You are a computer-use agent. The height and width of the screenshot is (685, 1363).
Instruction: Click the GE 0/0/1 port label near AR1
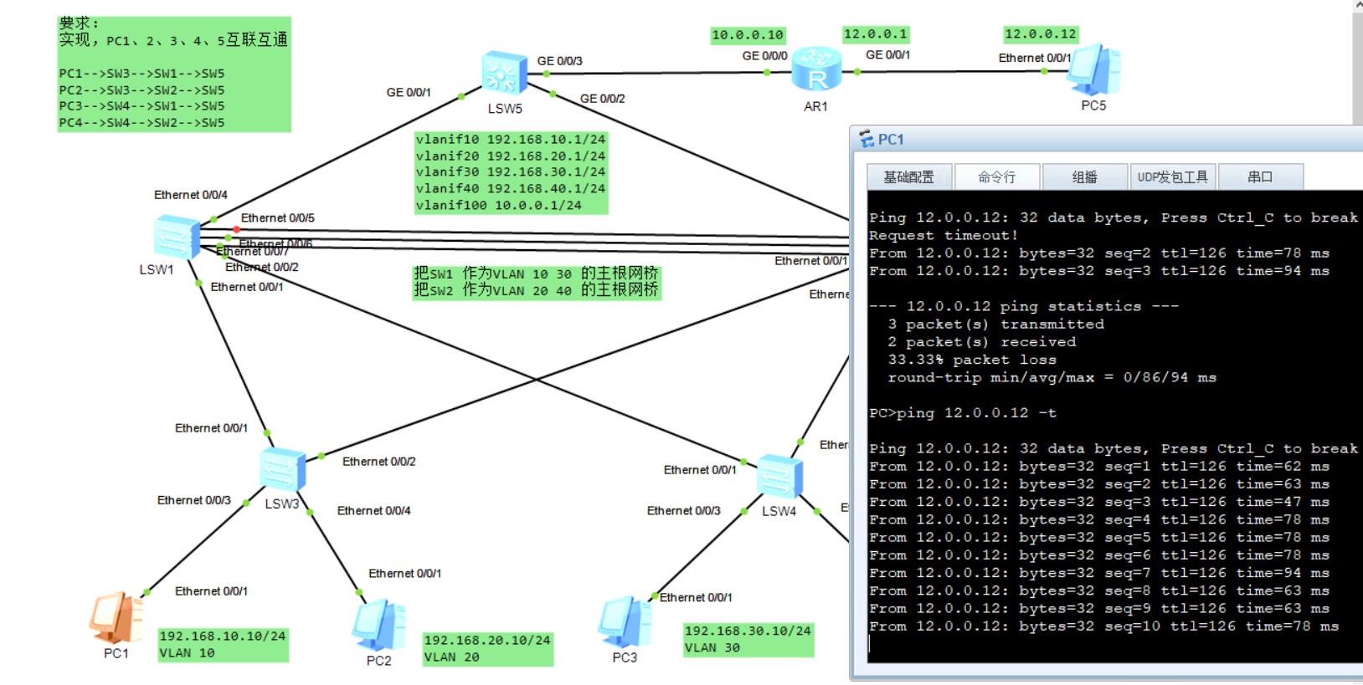pos(888,55)
